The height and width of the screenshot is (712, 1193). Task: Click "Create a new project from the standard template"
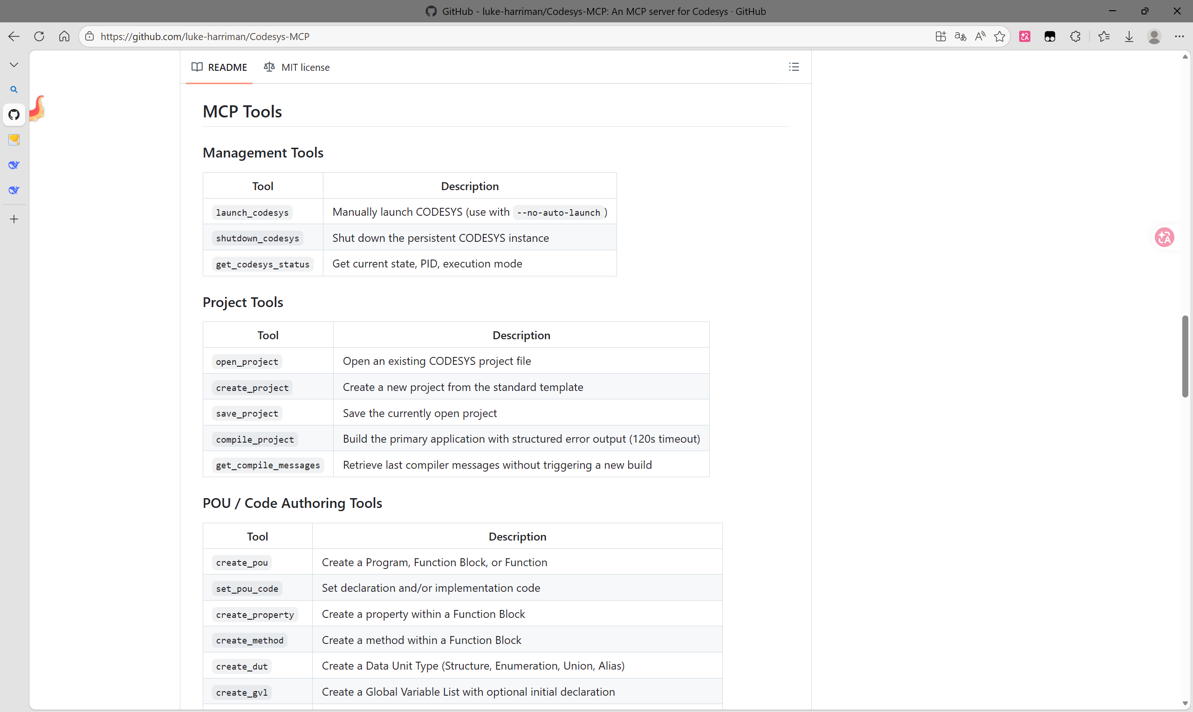[x=463, y=387]
